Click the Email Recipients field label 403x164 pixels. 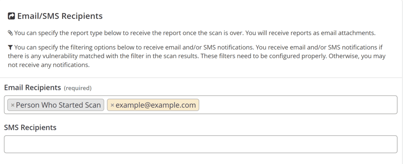(32, 87)
